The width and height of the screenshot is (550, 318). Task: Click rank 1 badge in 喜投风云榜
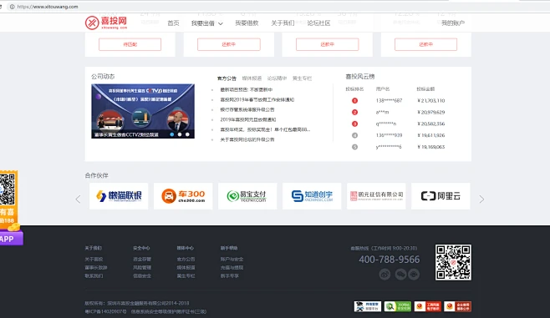pos(354,101)
